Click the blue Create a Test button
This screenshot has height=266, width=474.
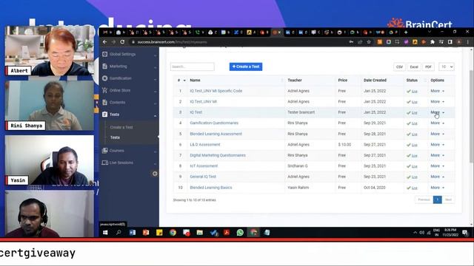(x=246, y=66)
